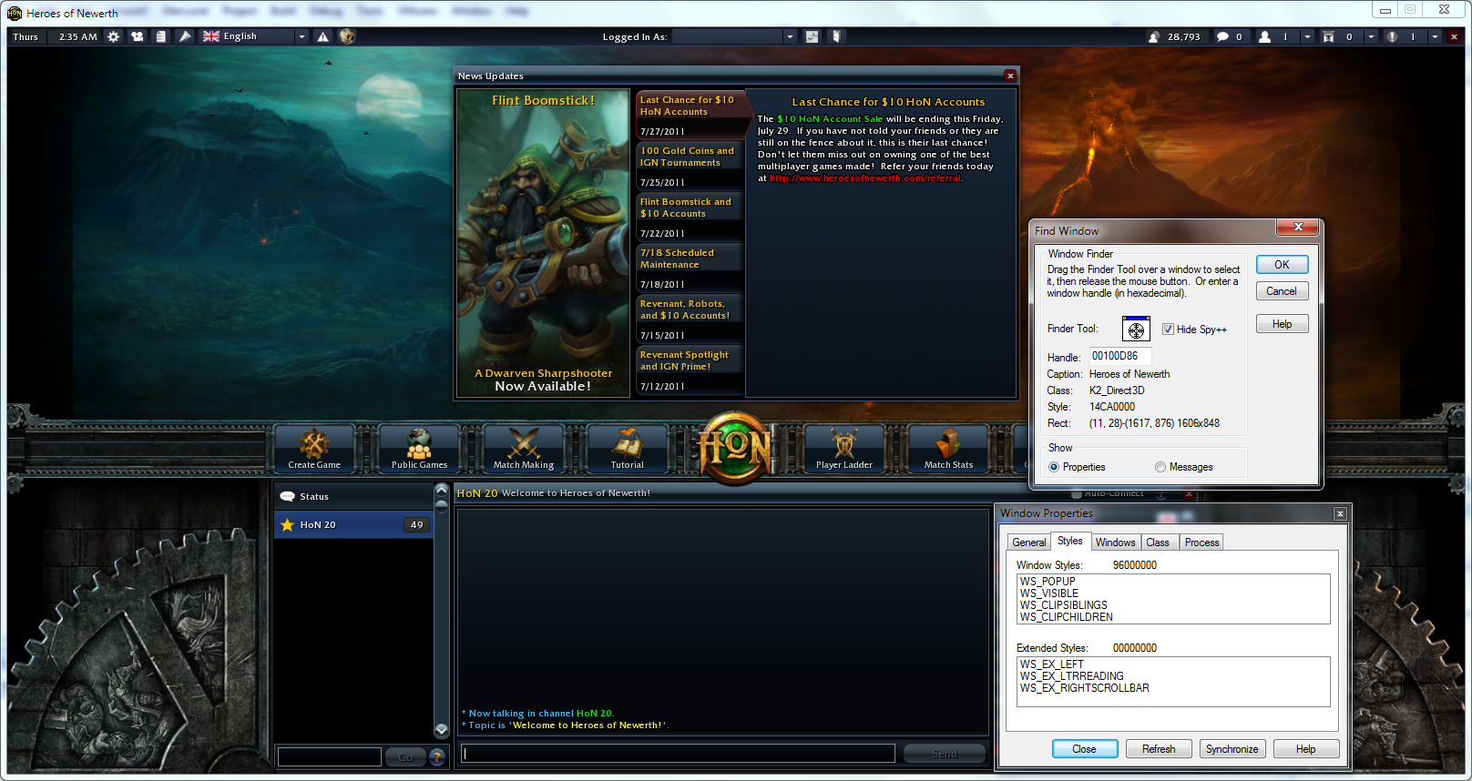The image size is (1472, 781).
Task: Expand the notifications dropdown arrow
Action: pyautogui.click(x=1435, y=36)
